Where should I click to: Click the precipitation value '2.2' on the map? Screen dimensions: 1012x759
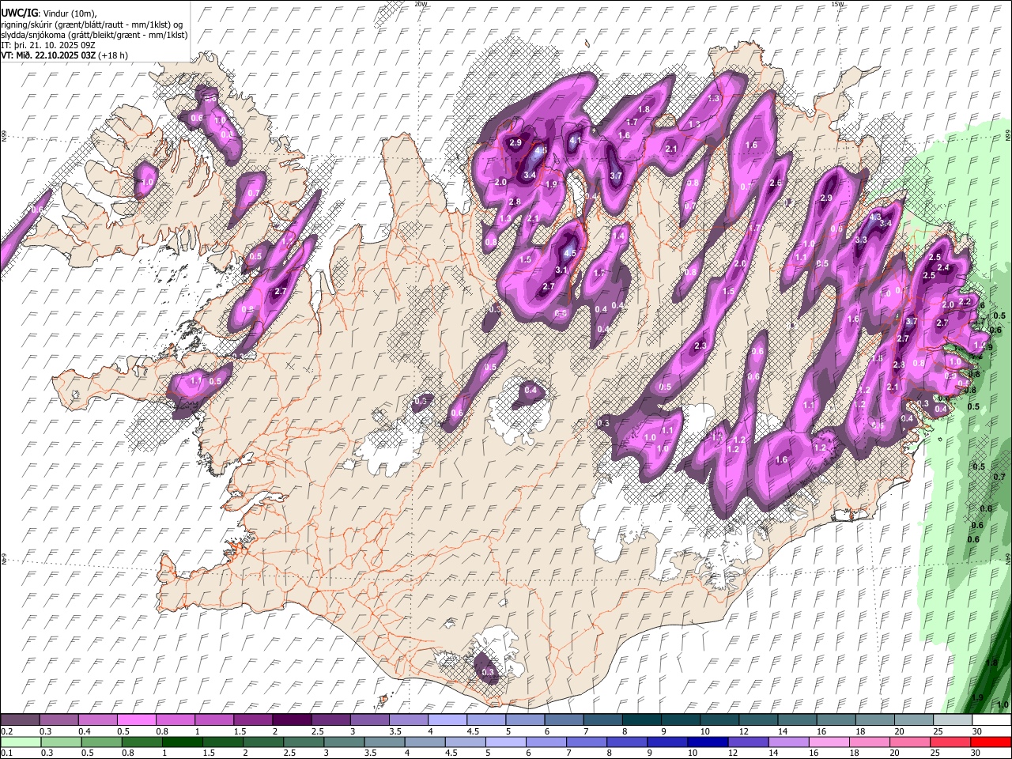click(x=965, y=302)
